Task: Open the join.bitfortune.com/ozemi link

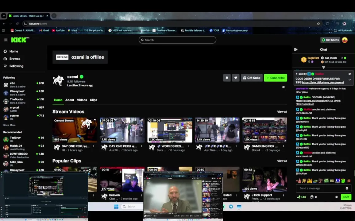Action: pyautogui.click(x=323, y=83)
